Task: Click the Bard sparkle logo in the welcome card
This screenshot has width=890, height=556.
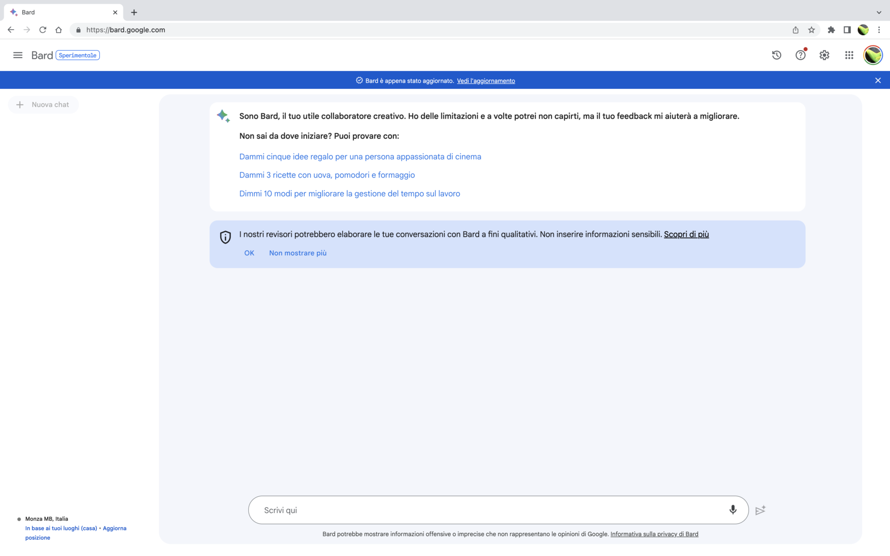Action: [x=223, y=116]
